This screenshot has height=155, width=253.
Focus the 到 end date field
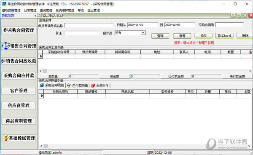pyautogui.click(x=180, y=25)
